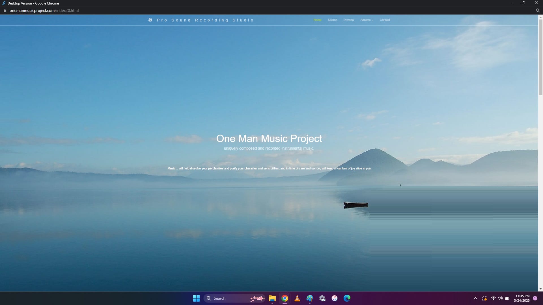
Task: Open the Search page in navigation
Action: click(332, 20)
